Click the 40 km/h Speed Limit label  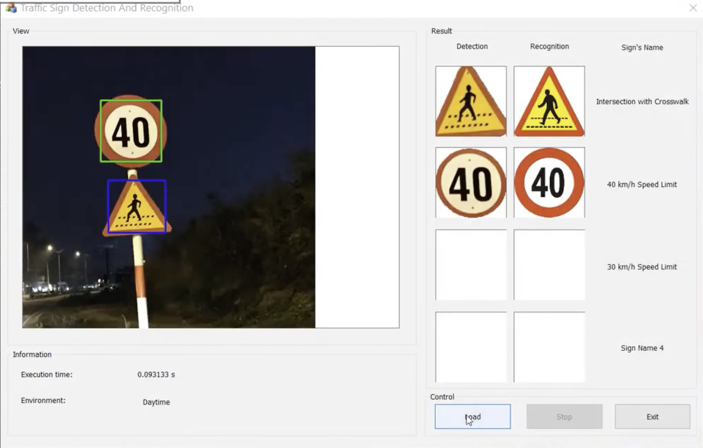coord(641,185)
